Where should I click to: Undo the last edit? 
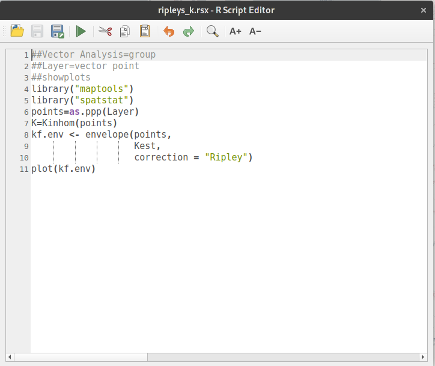[x=169, y=31]
